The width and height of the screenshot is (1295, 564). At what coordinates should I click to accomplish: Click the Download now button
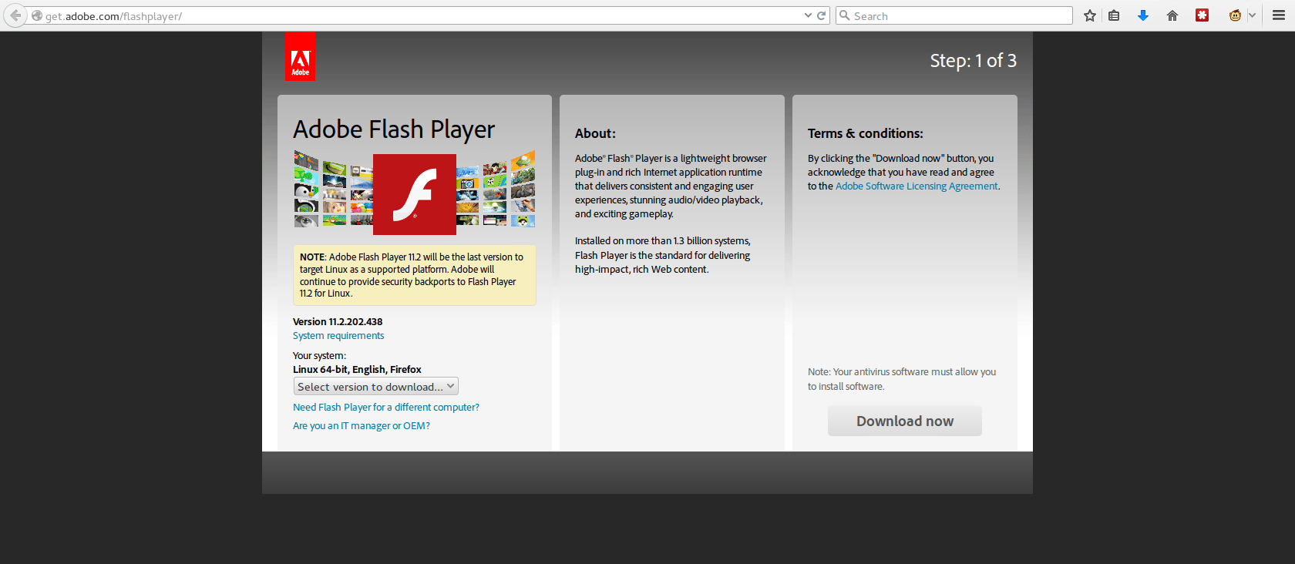click(905, 421)
